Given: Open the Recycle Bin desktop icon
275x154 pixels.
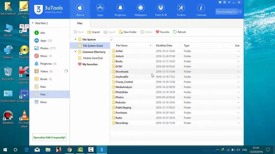Looking at the screenshot, I should coord(8,74).
